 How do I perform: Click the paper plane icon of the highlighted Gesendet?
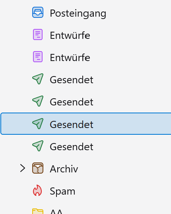tap(38, 124)
